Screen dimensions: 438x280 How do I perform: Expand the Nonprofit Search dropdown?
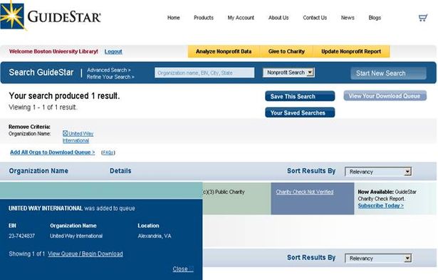tap(288, 73)
